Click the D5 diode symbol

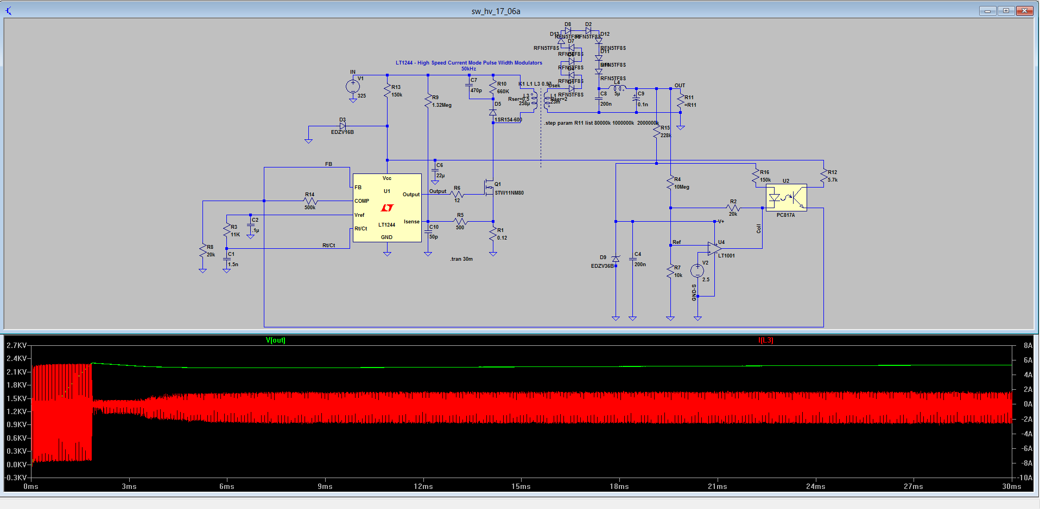[x=493, y=112]
